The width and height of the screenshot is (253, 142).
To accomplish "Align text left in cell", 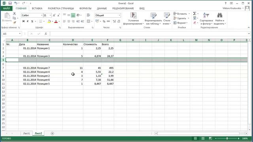I will tap(64, 21).
